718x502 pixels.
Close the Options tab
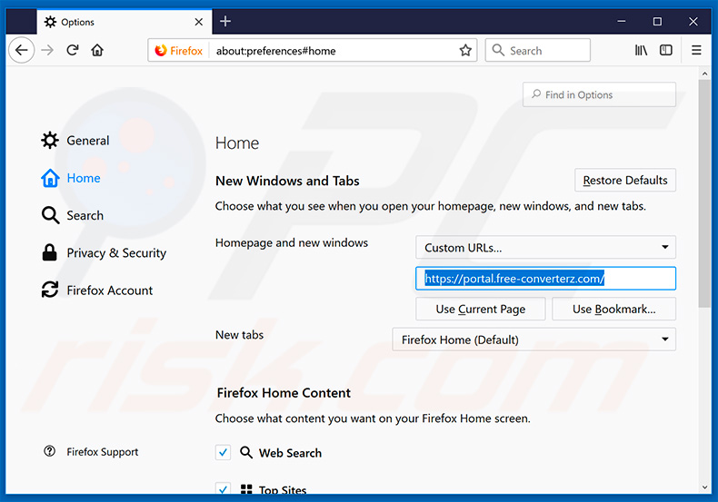point(199,22)
